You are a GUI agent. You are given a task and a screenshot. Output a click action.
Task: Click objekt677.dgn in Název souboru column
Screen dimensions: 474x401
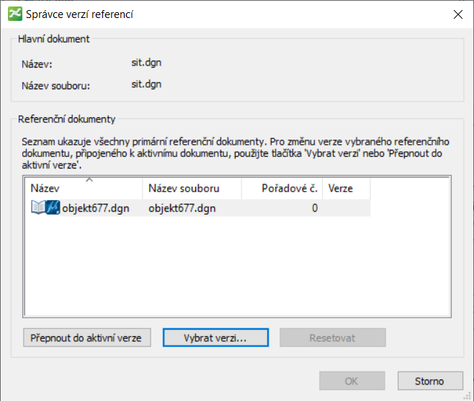click(x=182, y=209)
